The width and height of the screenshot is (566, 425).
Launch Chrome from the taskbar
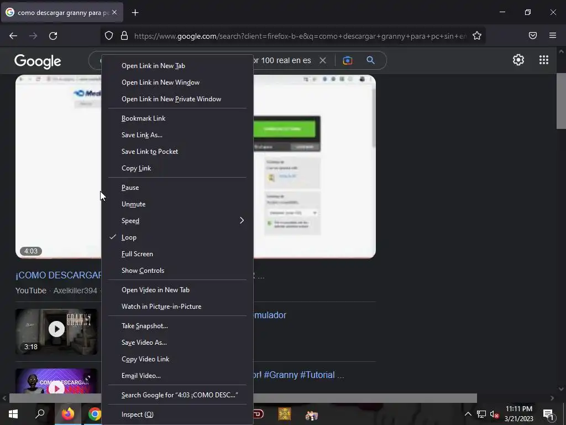[95, 414]
